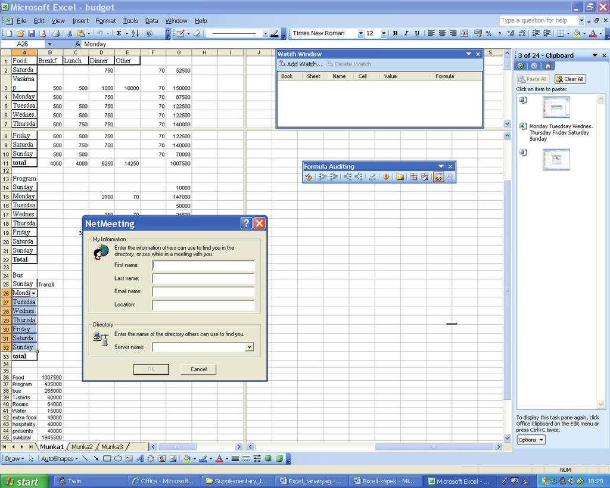Switch to the Munka2 sheet tab

click(82, 447)
